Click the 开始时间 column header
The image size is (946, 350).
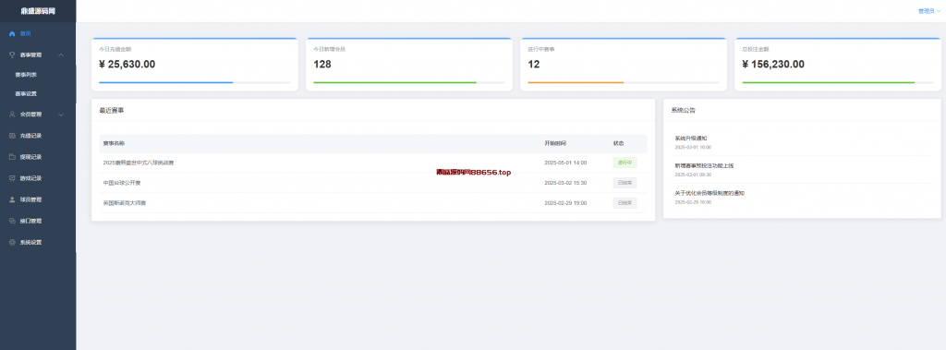click(555, 144)
